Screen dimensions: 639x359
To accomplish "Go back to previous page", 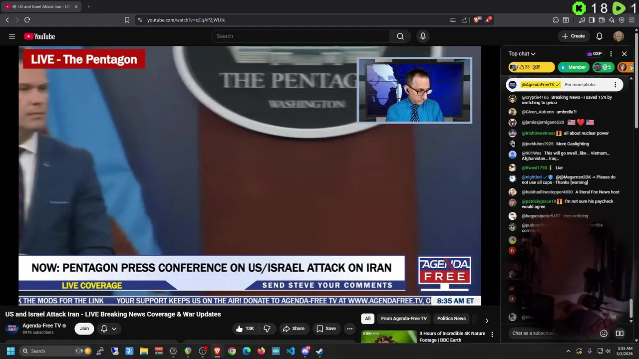I will click(x=7, y=20).
